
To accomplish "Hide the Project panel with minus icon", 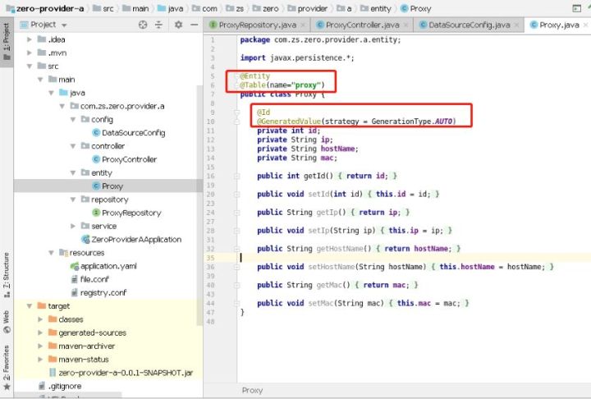I will pos(194,25).
